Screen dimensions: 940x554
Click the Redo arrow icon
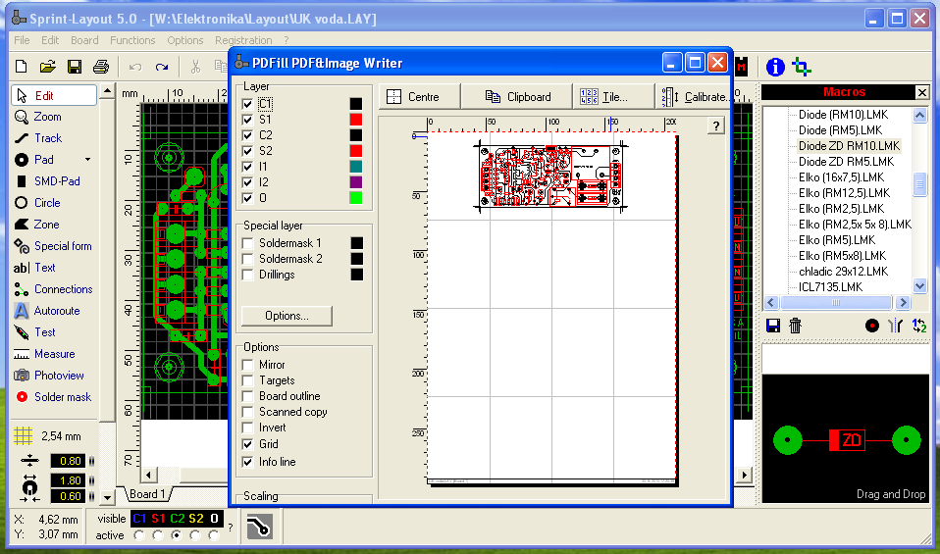point(162,67)
